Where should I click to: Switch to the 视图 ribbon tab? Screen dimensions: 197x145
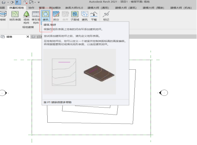[x=2, y=8]
